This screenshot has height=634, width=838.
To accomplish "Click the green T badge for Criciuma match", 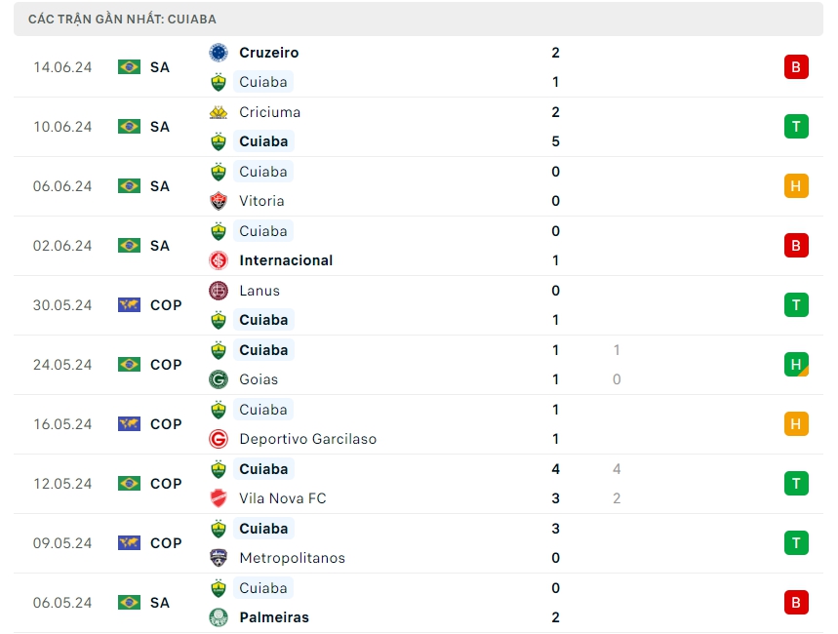I will click(796, 127).
